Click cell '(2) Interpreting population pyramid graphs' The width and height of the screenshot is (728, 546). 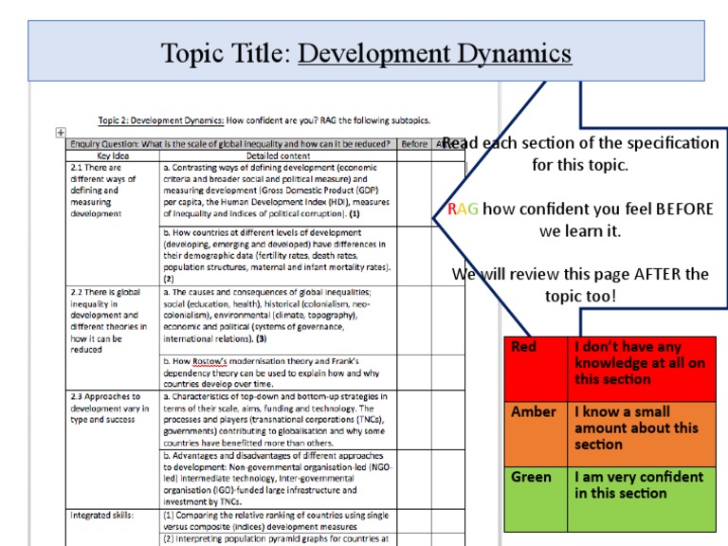coord(278,539)
